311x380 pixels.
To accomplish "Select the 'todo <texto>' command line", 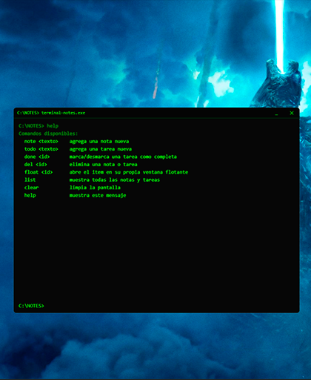I will (41, 149).
